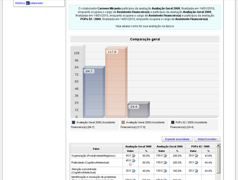
Task: Open details icon beside Atenção concentrada 120.0
Action: (165, 171)
